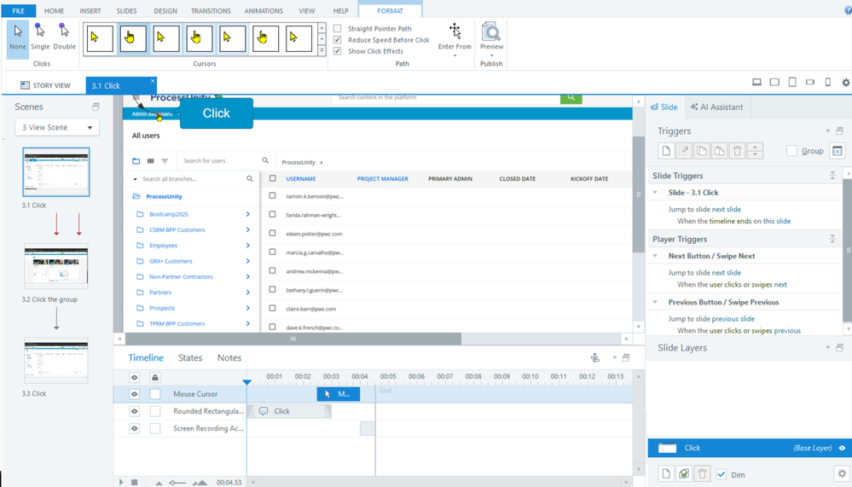Screen dimensions: 852x487
Task: Switch to phone landscape preview
Action: tap(810, 82)
